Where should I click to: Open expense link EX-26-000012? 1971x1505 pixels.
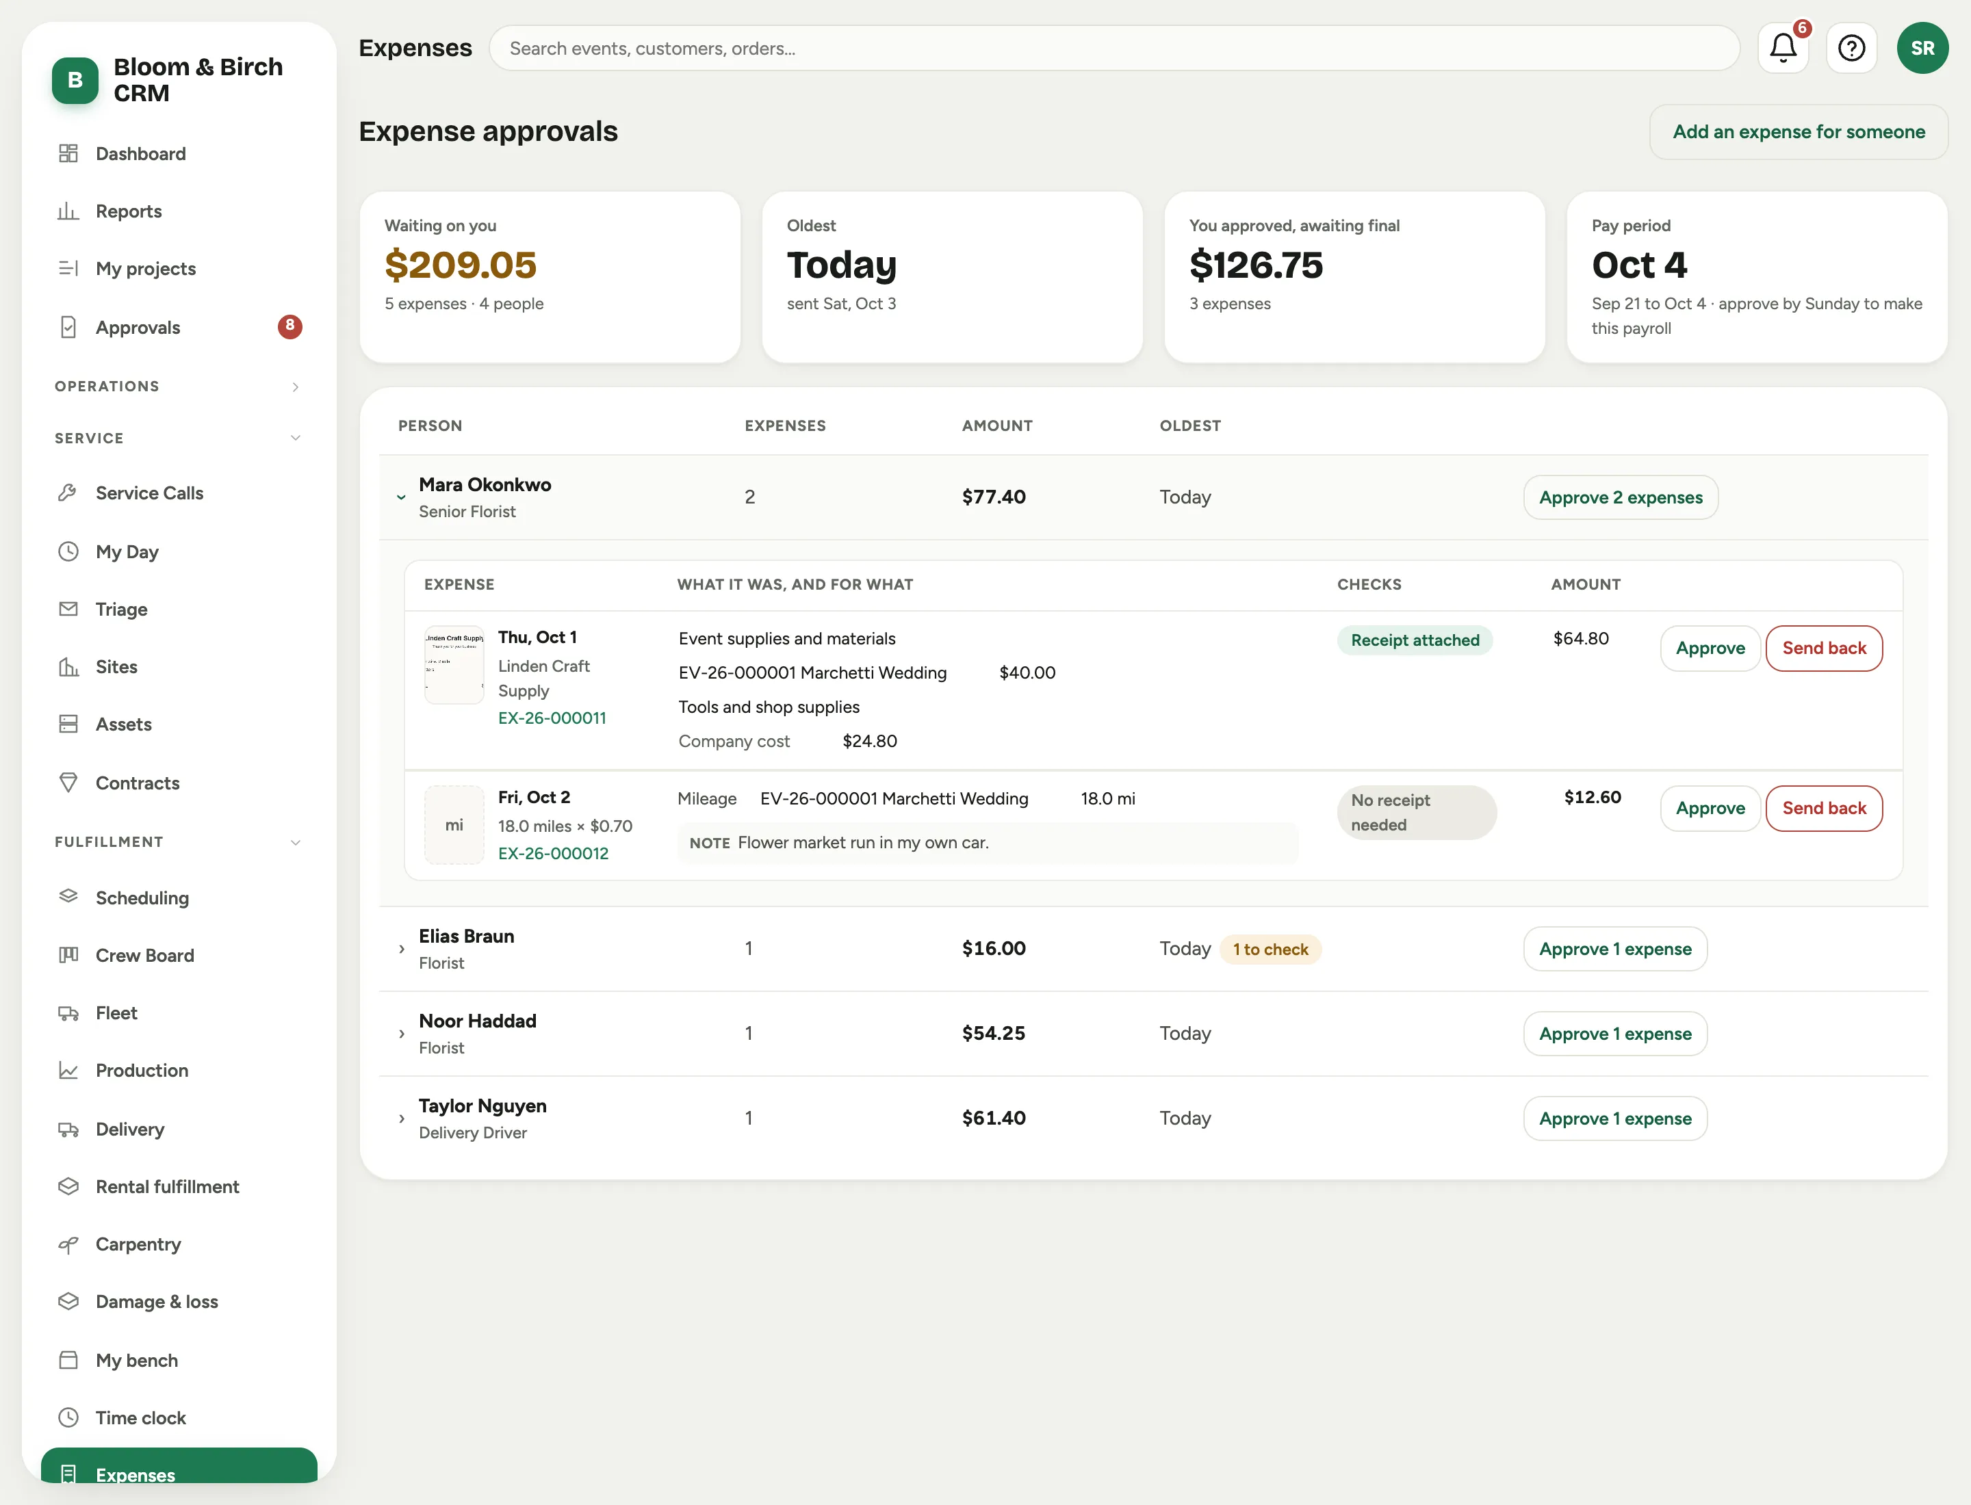(552, 854)
